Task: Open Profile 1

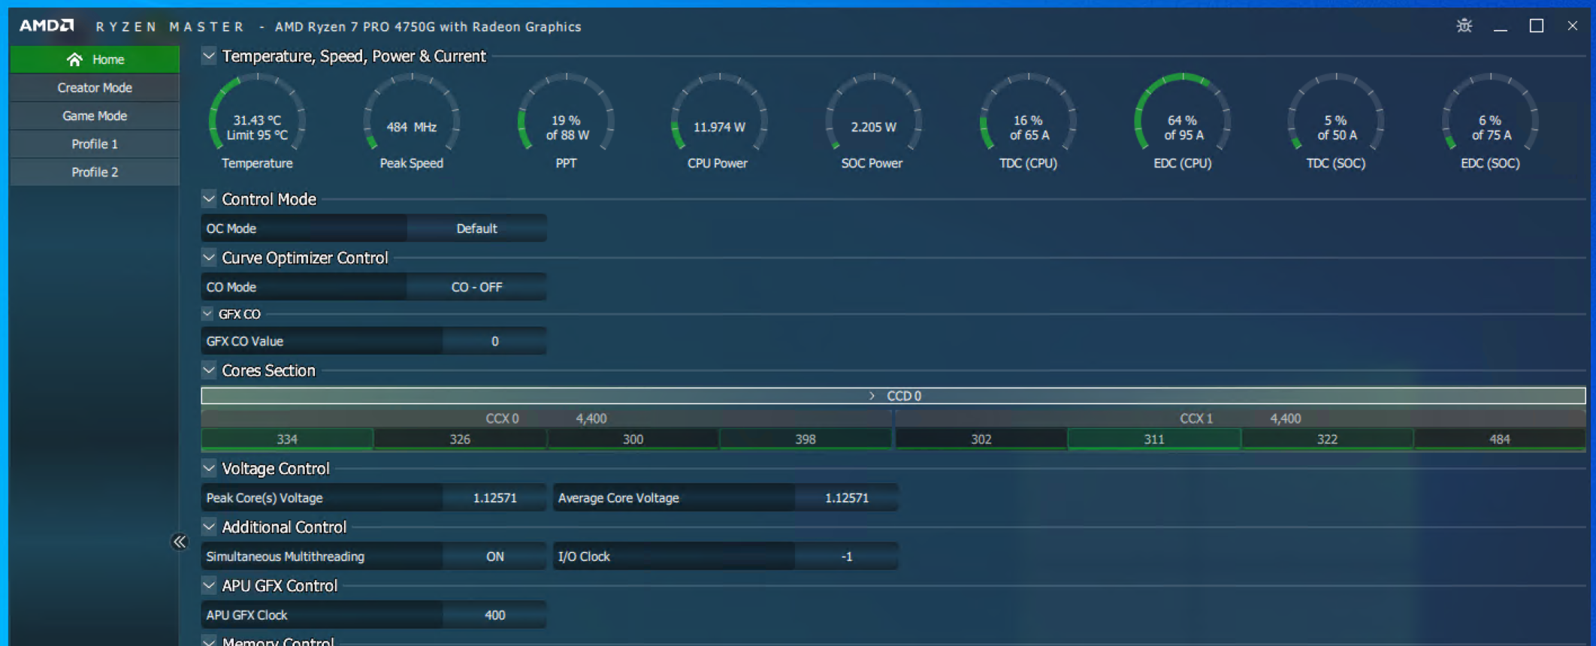Action: pyautogui.click(x=95, y=144)
